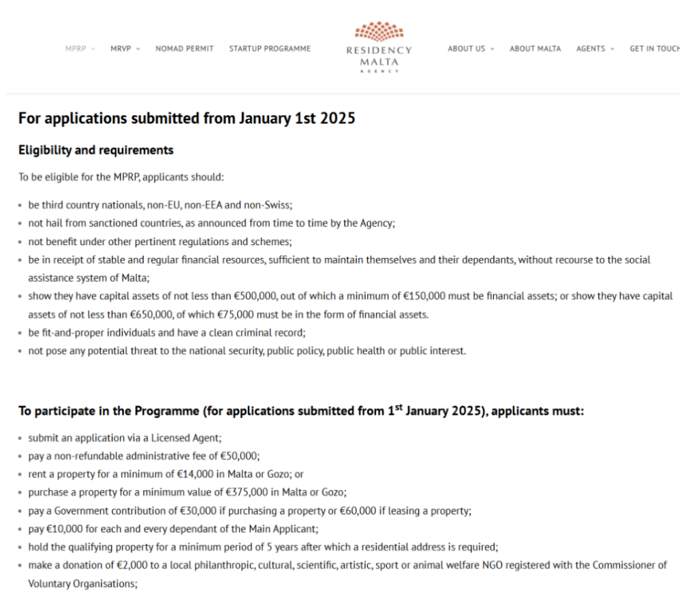Open the MRVP navigation menu

pos(121,48)
